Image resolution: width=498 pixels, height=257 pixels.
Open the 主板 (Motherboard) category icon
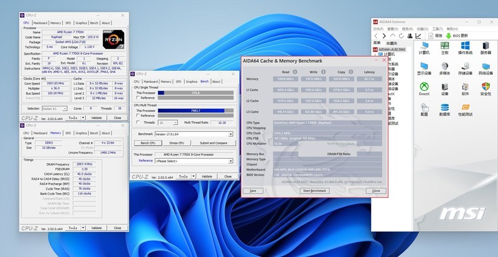pos(444,47)
